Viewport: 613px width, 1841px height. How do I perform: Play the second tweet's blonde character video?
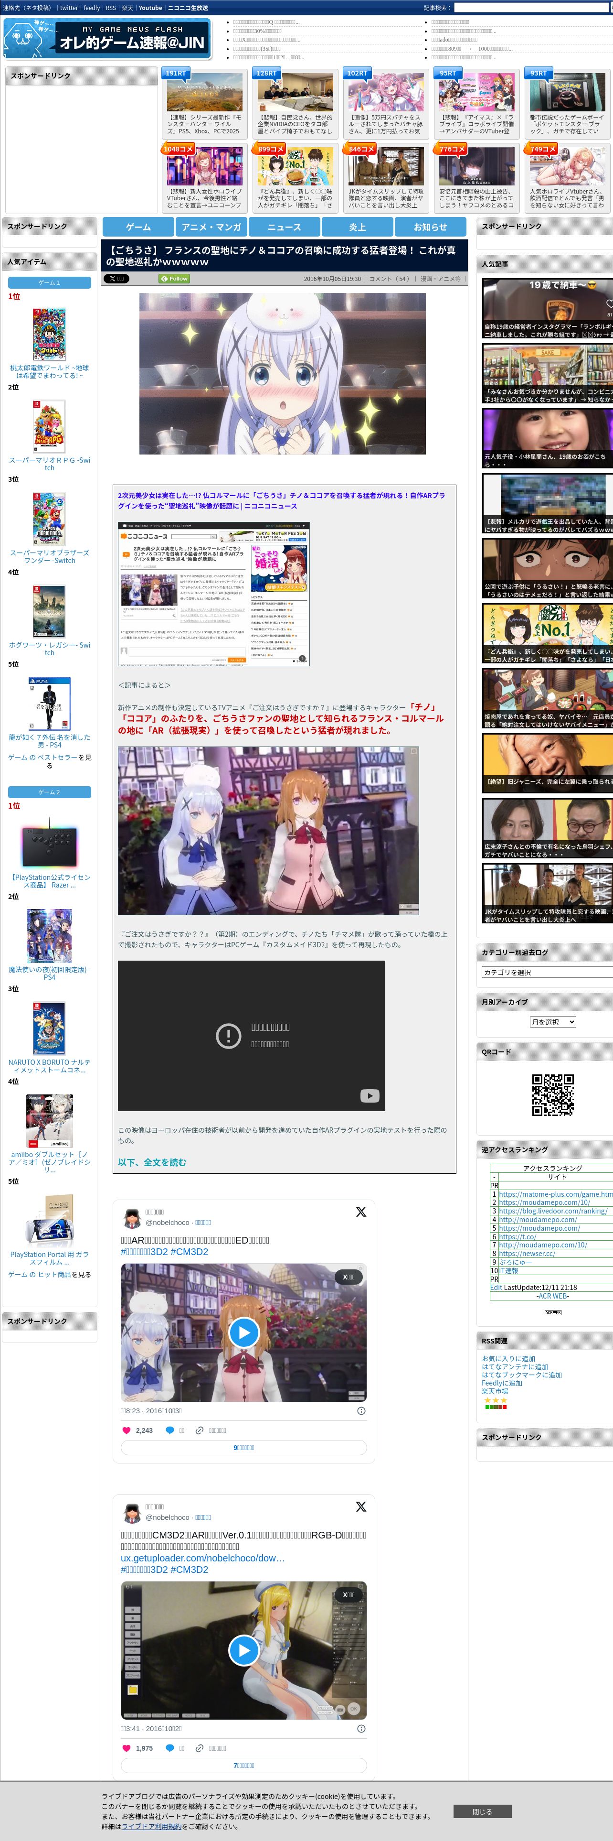(x=243, y=1650)
